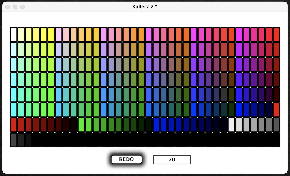
Task: Click the REDO button
Action: coord(127,159)
